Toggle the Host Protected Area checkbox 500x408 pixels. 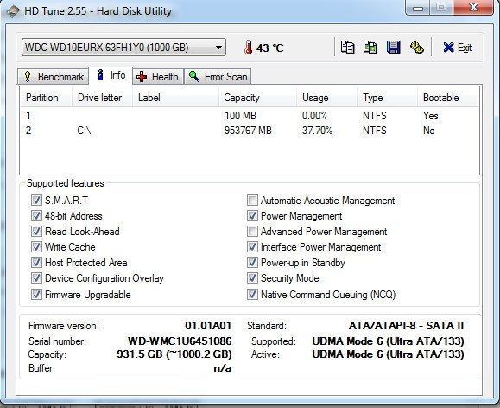pyautogui.click(x=36, y=263)
